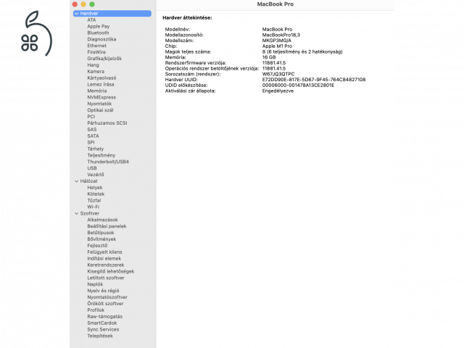
Task: Open the Telepítések entry
Action: pos(100,336)
